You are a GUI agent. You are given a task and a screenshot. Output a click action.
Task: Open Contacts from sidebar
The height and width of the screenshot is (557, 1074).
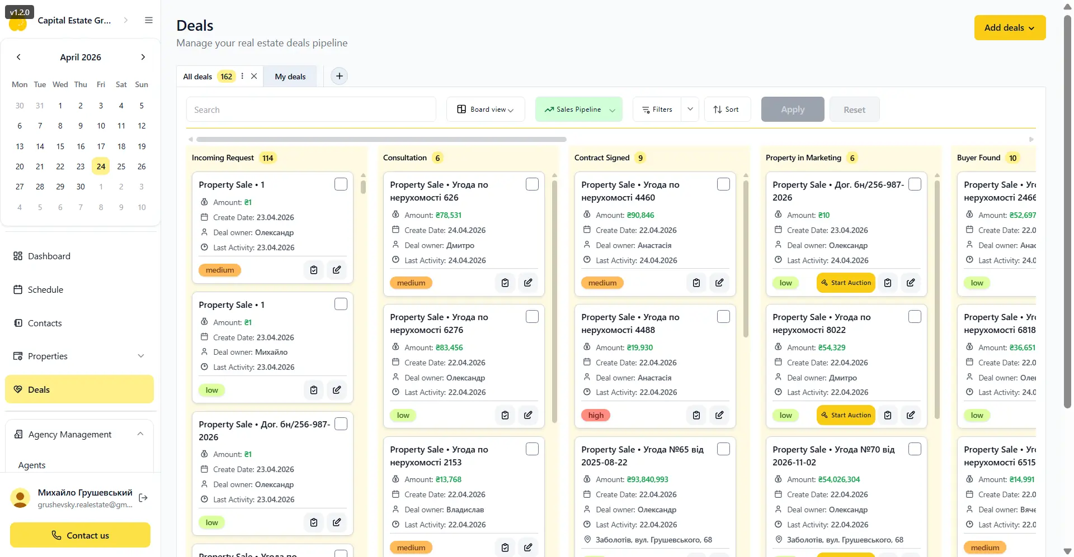click(x=79, y=323)
